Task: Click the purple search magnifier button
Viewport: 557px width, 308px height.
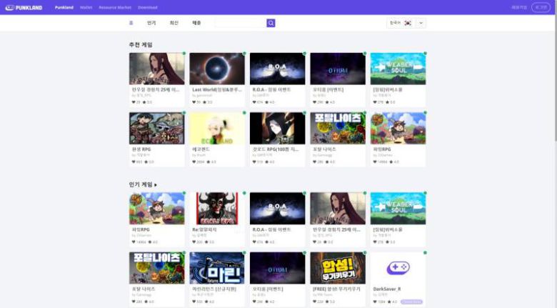Action: tap(271, 23)
